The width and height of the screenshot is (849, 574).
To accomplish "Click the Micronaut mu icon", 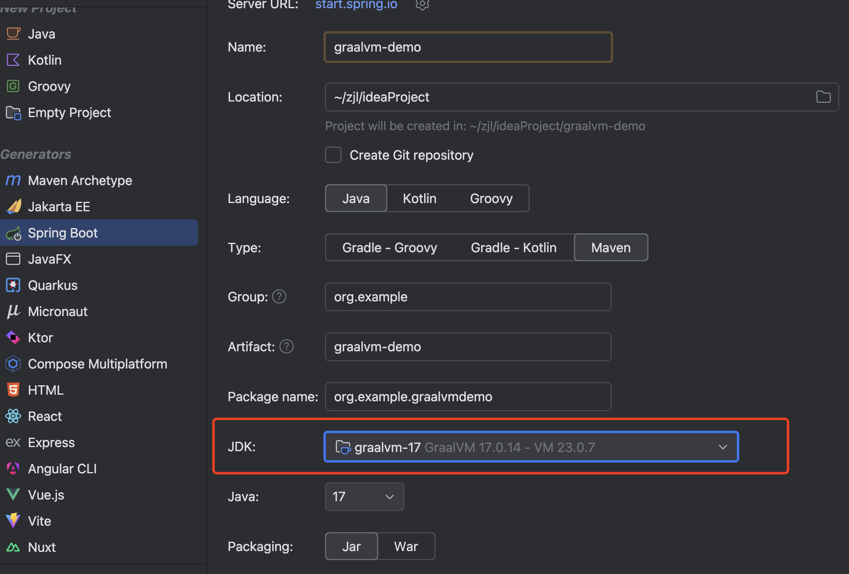I will 13,311.
